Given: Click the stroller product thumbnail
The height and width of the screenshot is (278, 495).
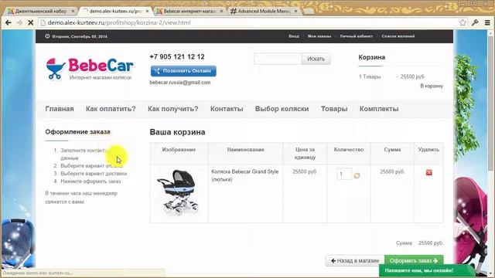Looking at the screenshot, I should (179, 192).
